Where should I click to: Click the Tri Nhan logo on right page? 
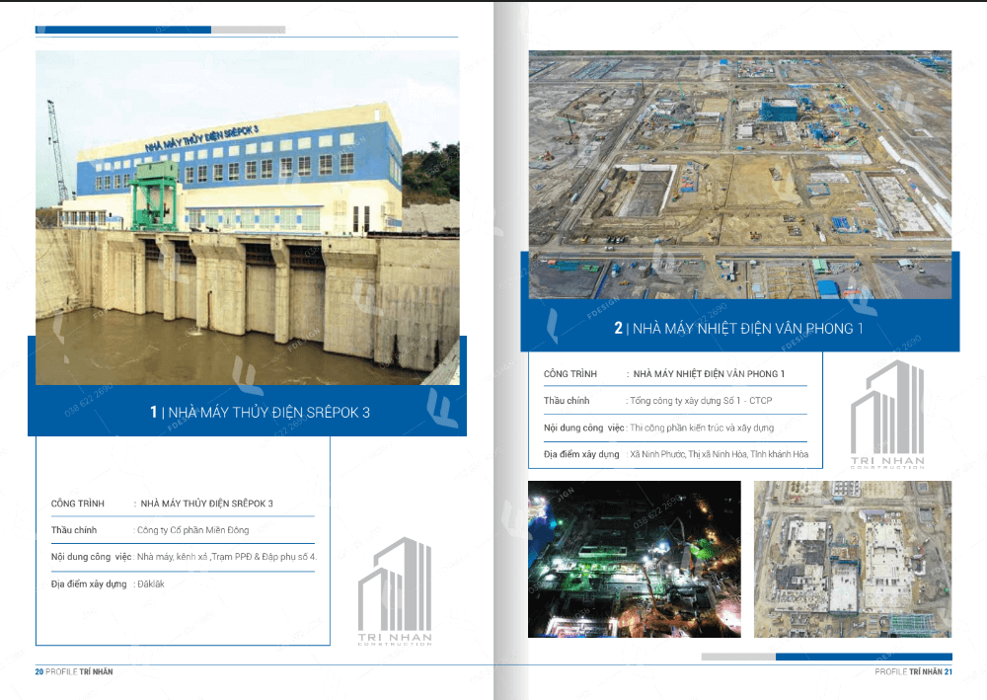click(x=888, y=415)
